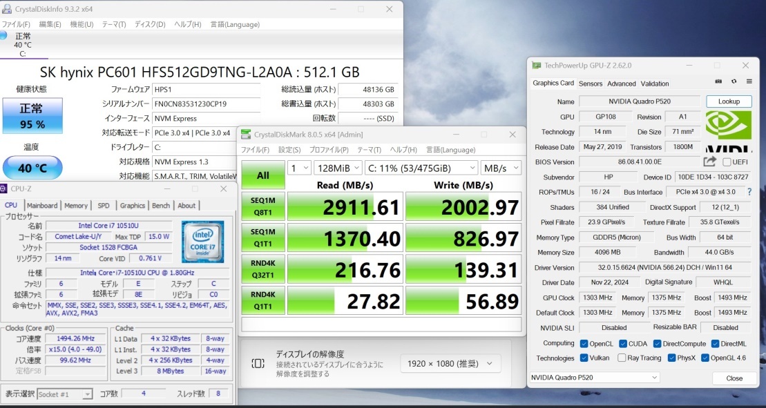This screenshot has width=766, height=408.
Task: Click the BIOS export arrow icon in GPU-Z
Action: pos(710,162)
